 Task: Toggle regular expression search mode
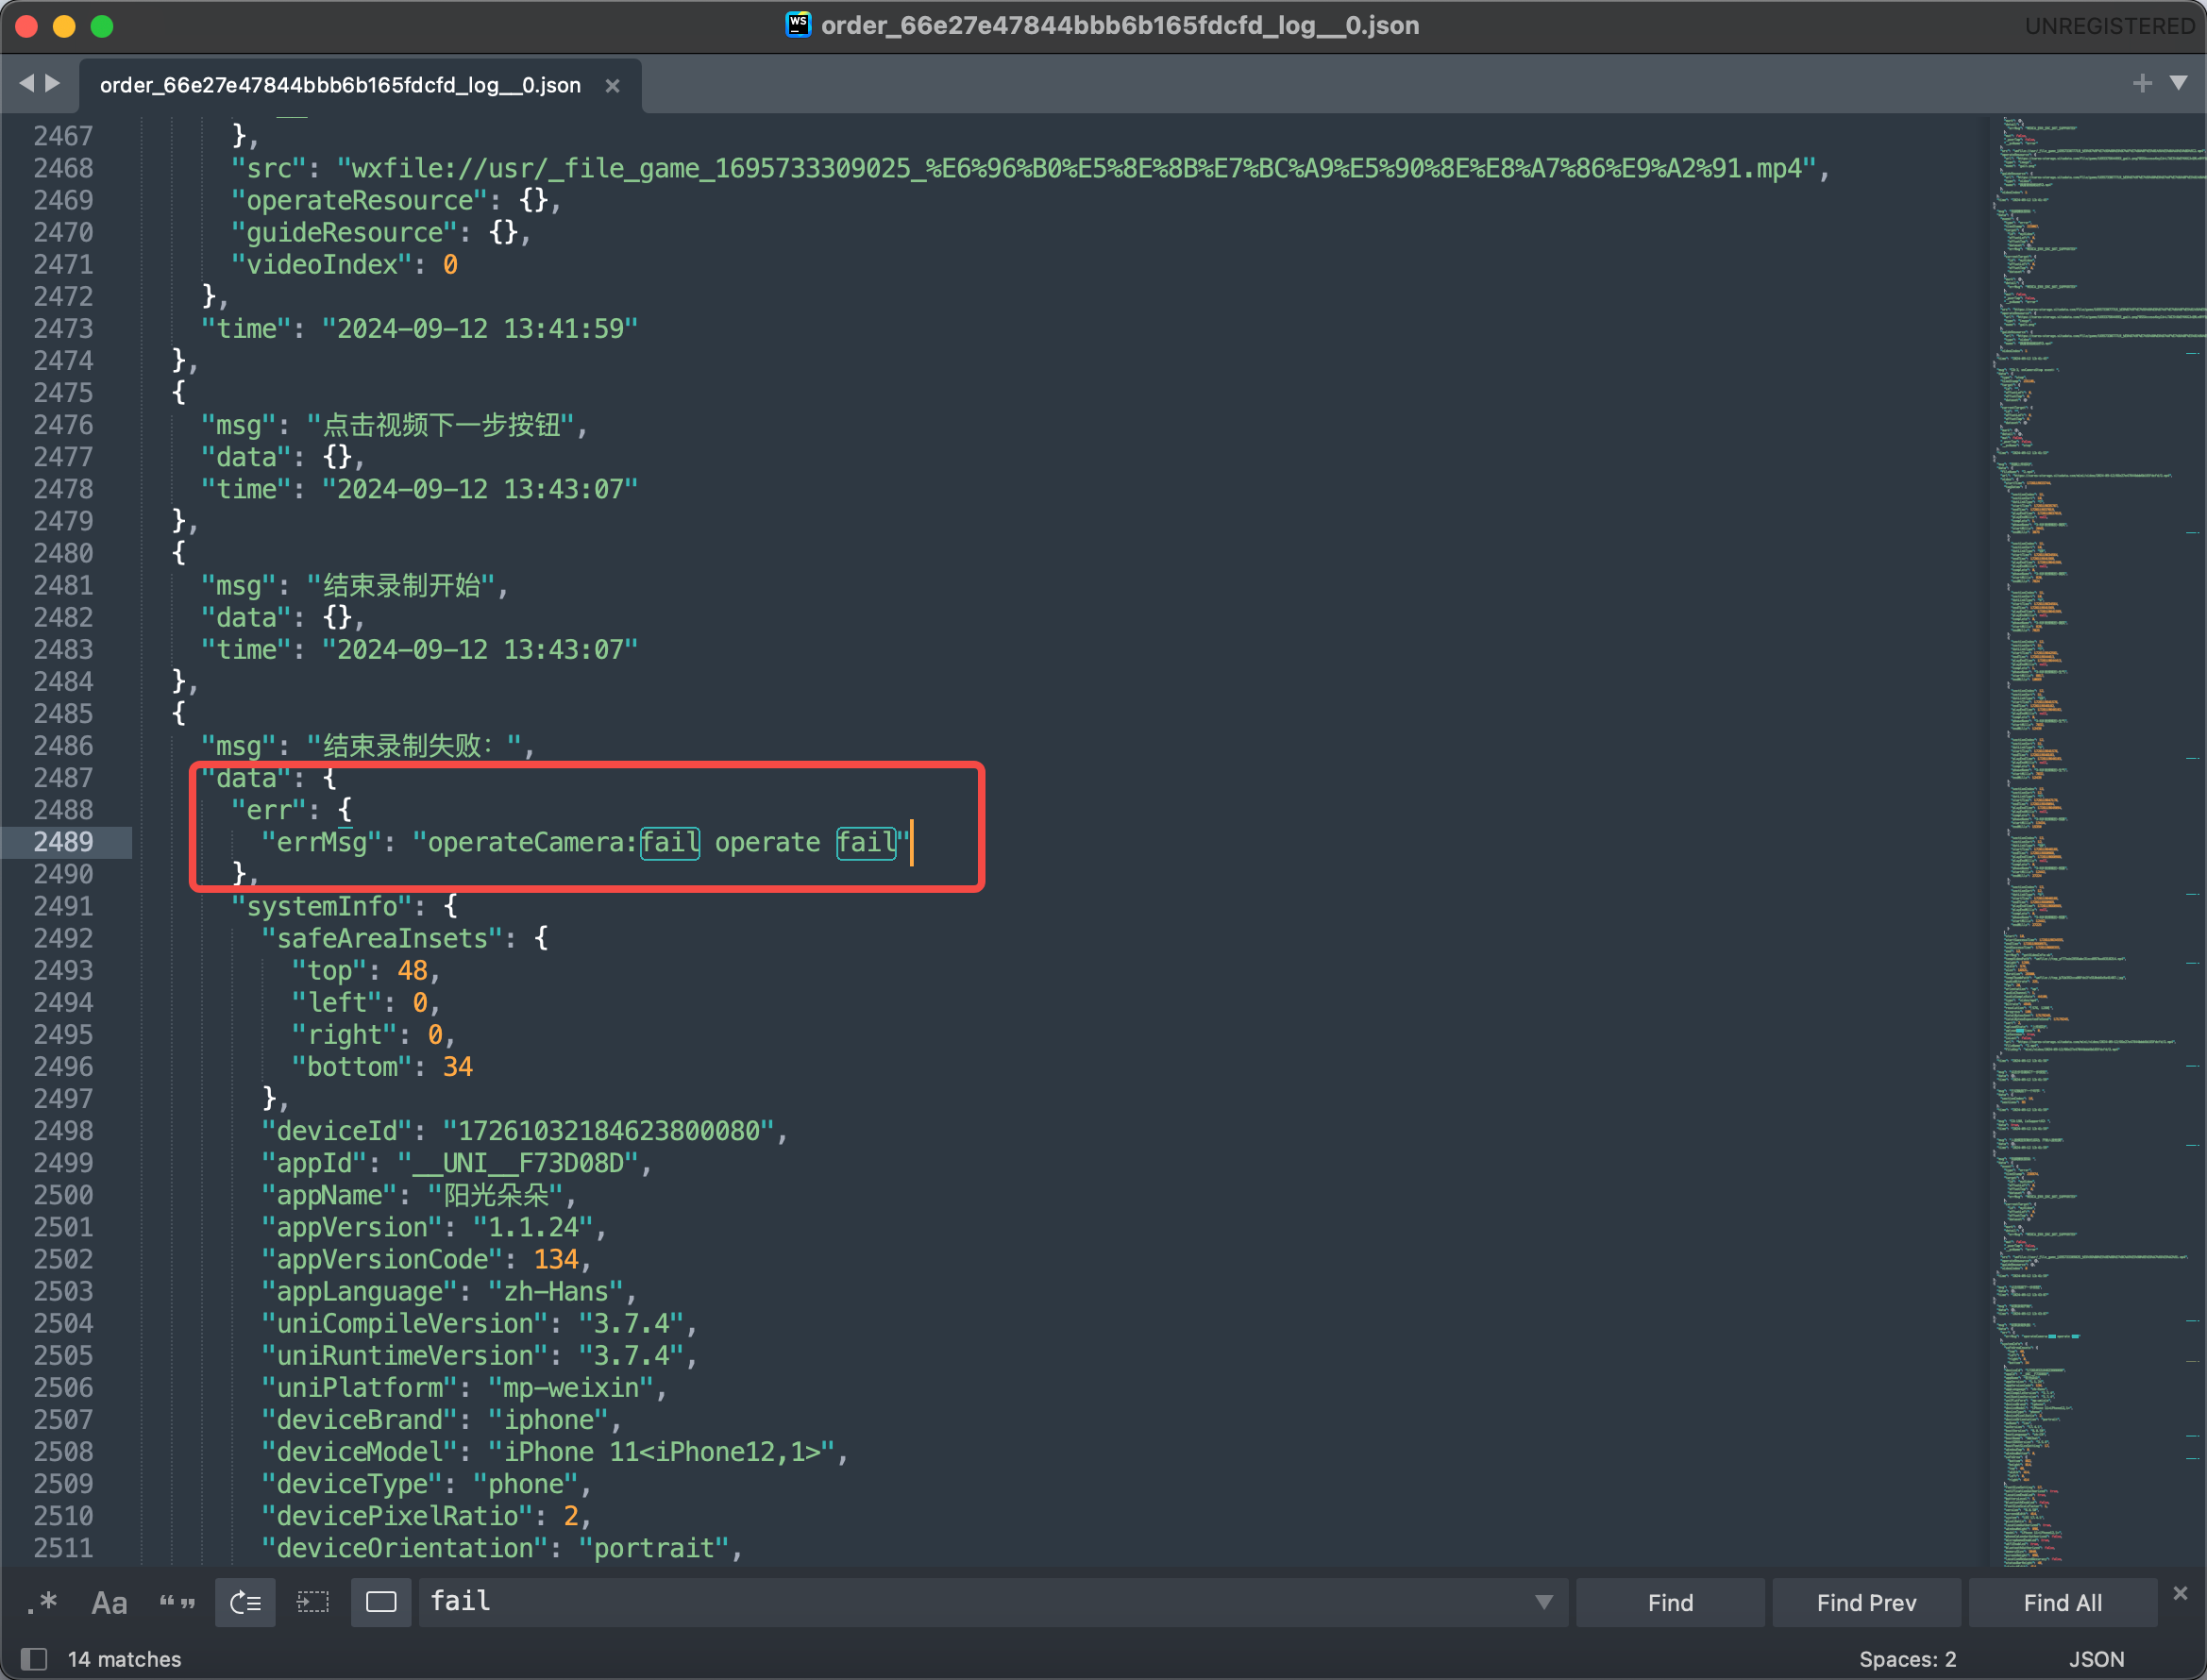coord(42,1602)
